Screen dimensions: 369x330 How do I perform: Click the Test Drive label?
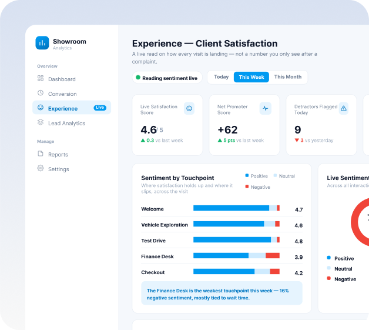[153, 241]
